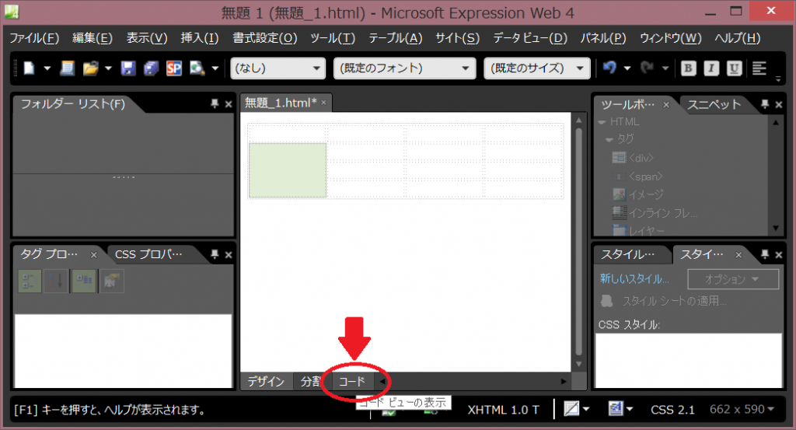
Task: Open the ヘルプ(H) menu
Action: tap(738, 38)
